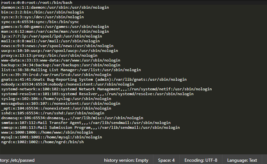This screenshot has height=164, width=267.
Task: Click the dnsmasq account line
Action: pos(72,118)
